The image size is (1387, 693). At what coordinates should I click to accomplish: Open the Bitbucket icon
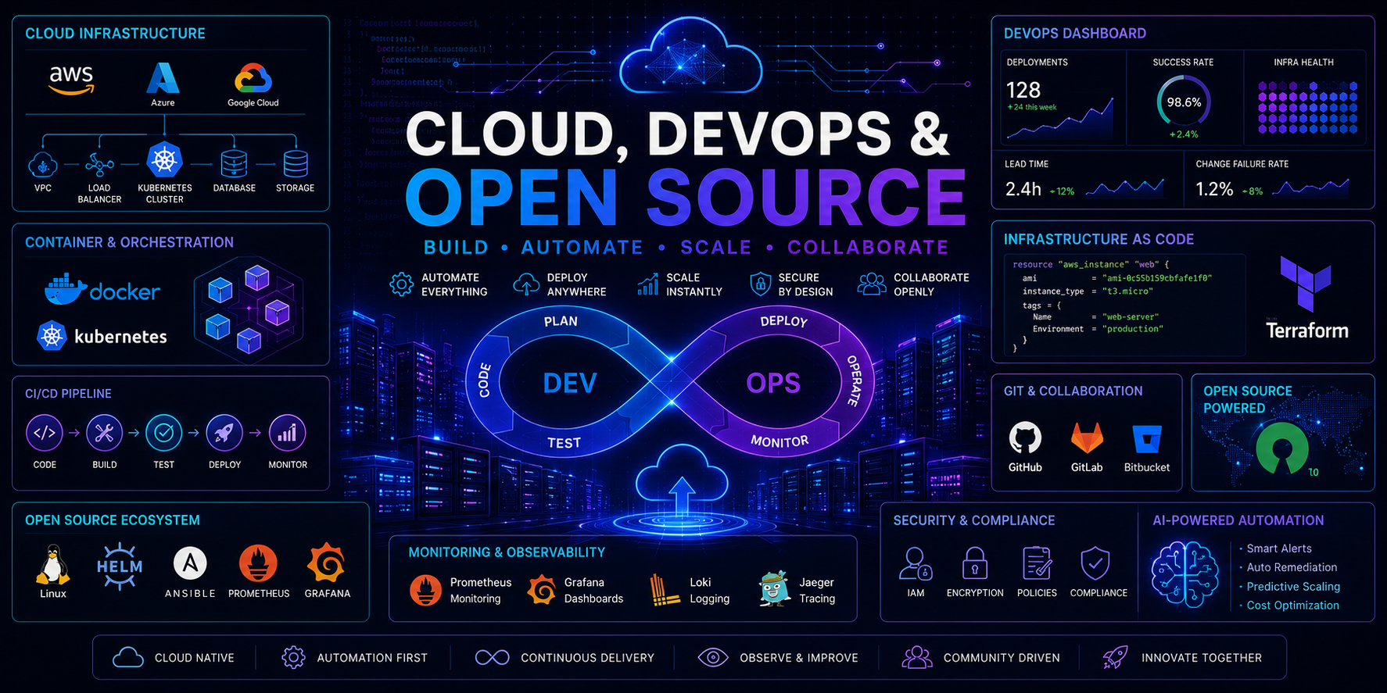[1147, 438]
